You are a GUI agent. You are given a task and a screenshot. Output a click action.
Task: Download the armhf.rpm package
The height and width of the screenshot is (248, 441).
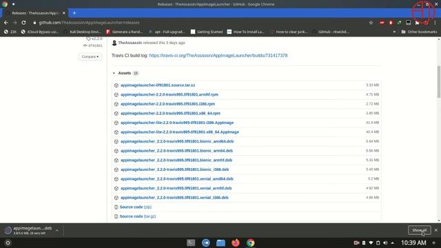click(x=170, y=94)
